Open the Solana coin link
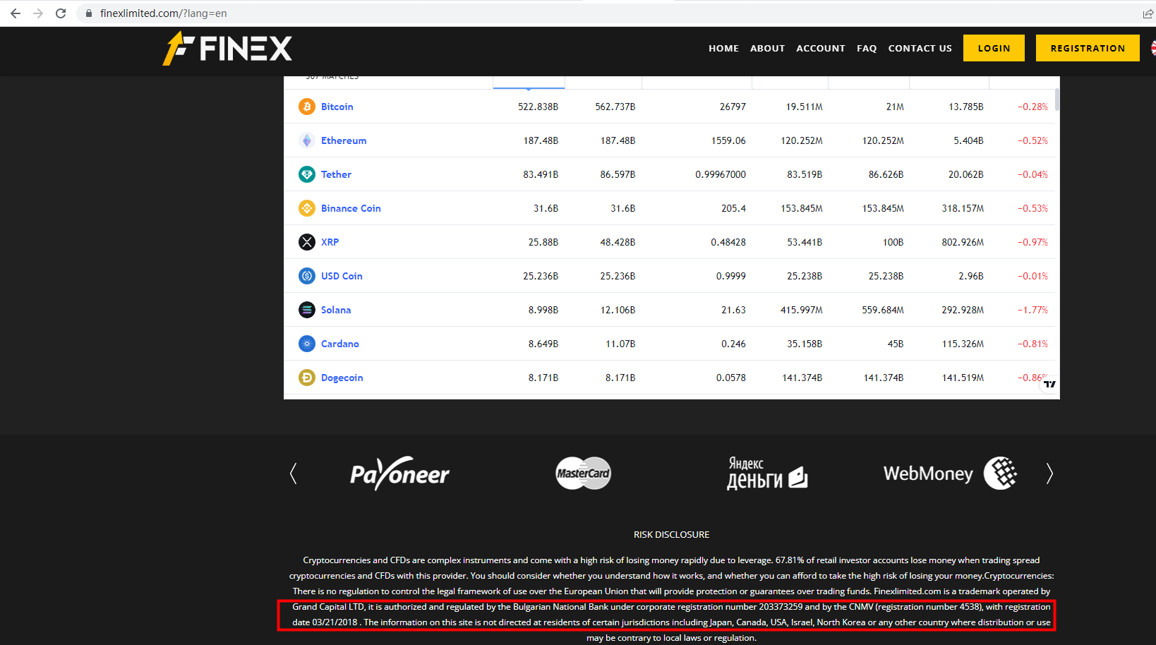This screenshot has height=645, width=1156. pos(335,310)
